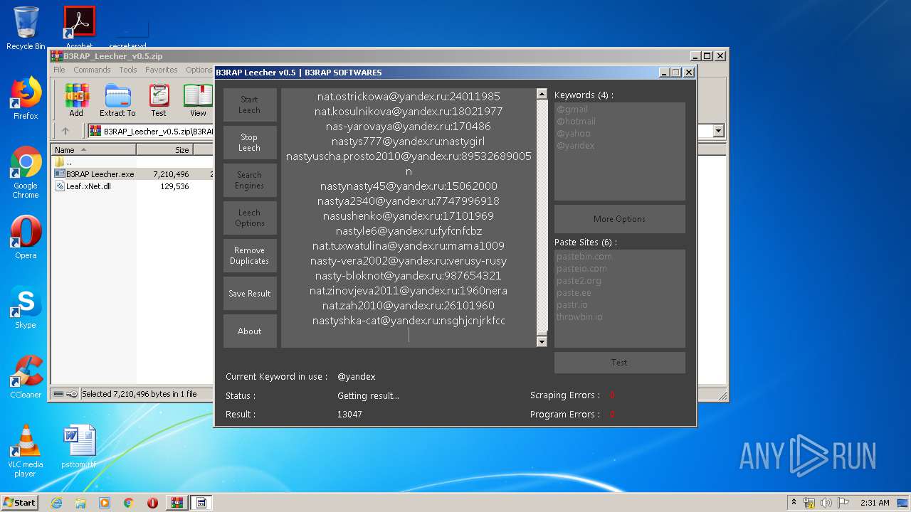Open the Opera icon in the taskbar
This screenshot has width=911, height=512.
[x=153, y=503]
